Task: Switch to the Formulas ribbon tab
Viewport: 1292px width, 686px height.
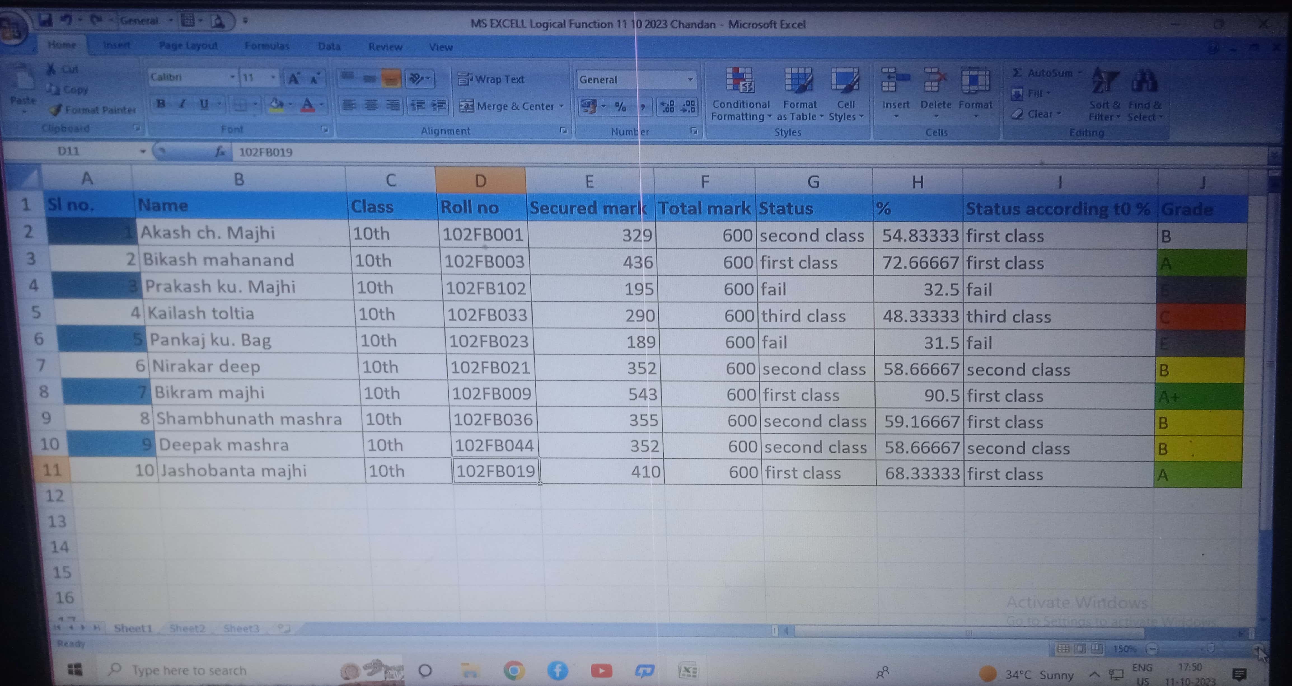Action: point(267,46)
